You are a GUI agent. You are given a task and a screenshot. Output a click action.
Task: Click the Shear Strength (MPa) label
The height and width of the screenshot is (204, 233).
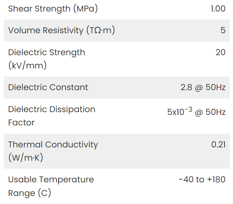53,9
